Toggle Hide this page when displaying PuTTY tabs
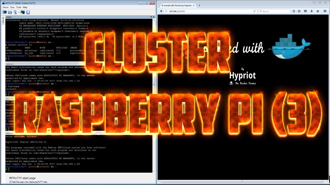 tap(11, 182)
